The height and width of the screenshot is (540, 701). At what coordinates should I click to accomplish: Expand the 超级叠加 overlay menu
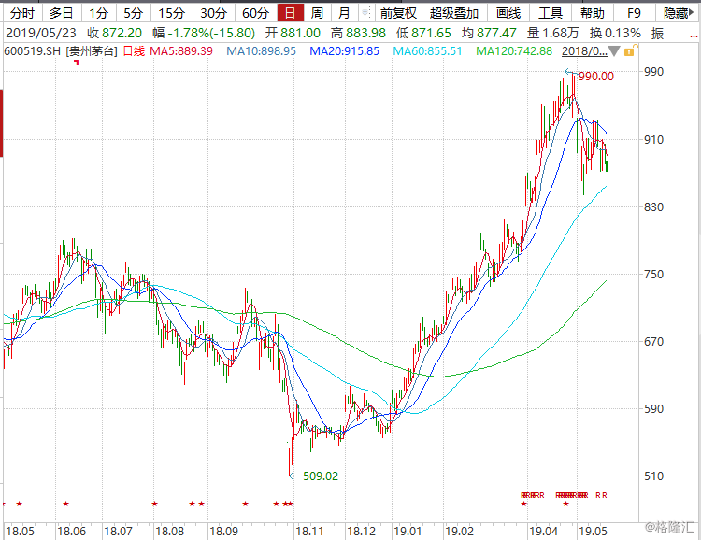(x=454, y=13)
